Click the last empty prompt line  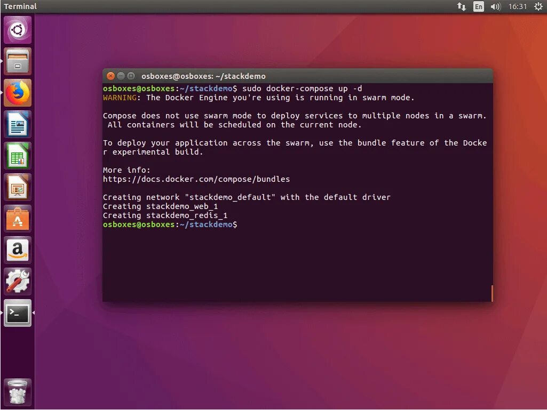pyautogui.click(x=170, y=224)
